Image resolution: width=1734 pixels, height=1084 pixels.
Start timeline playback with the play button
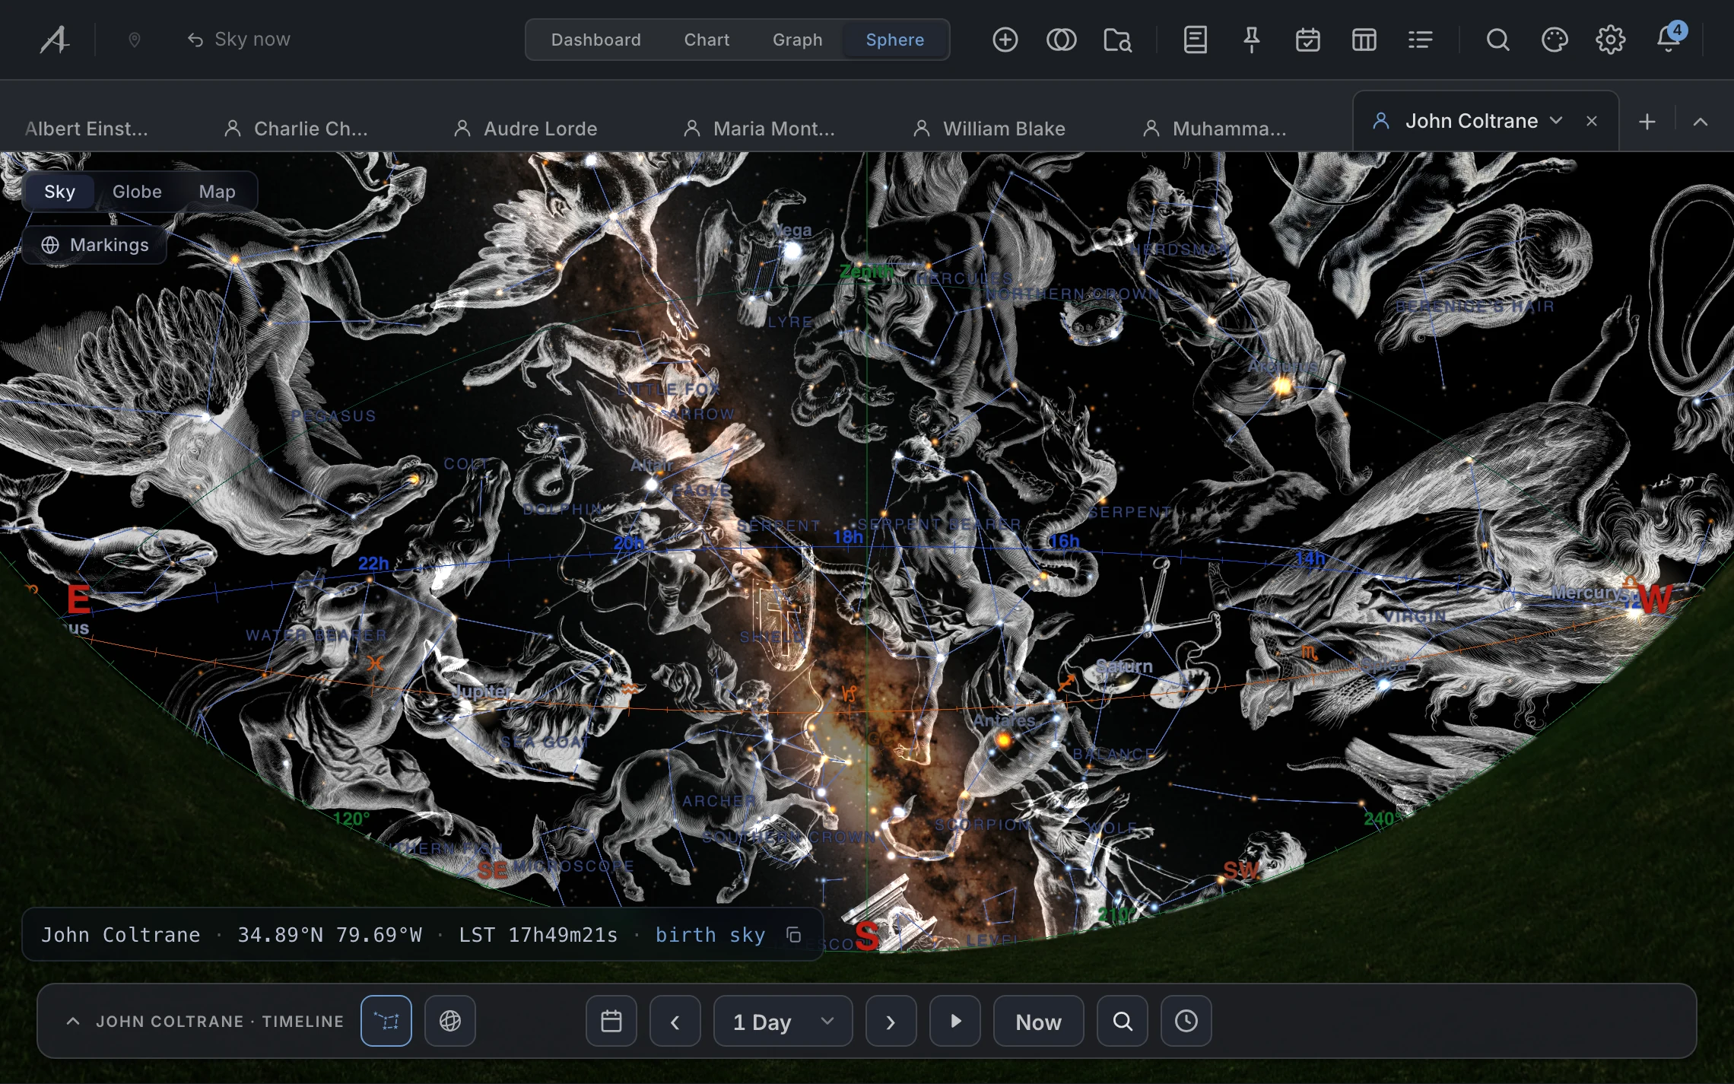tap(955, 1021)
